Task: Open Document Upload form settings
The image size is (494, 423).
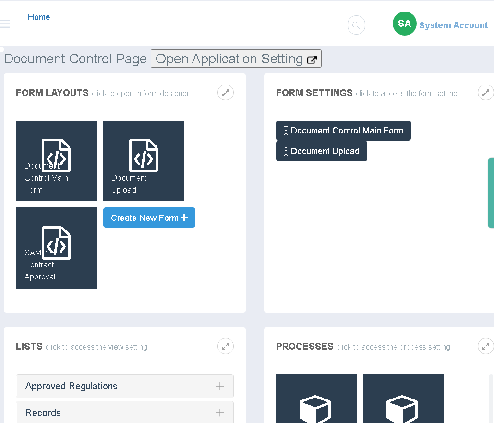Action: (321, 151)
